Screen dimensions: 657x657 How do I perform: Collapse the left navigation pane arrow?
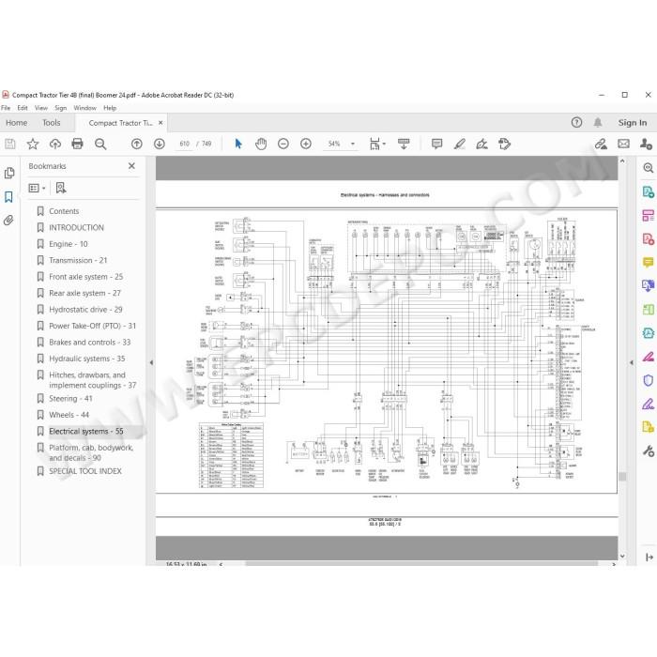(151, 362)
